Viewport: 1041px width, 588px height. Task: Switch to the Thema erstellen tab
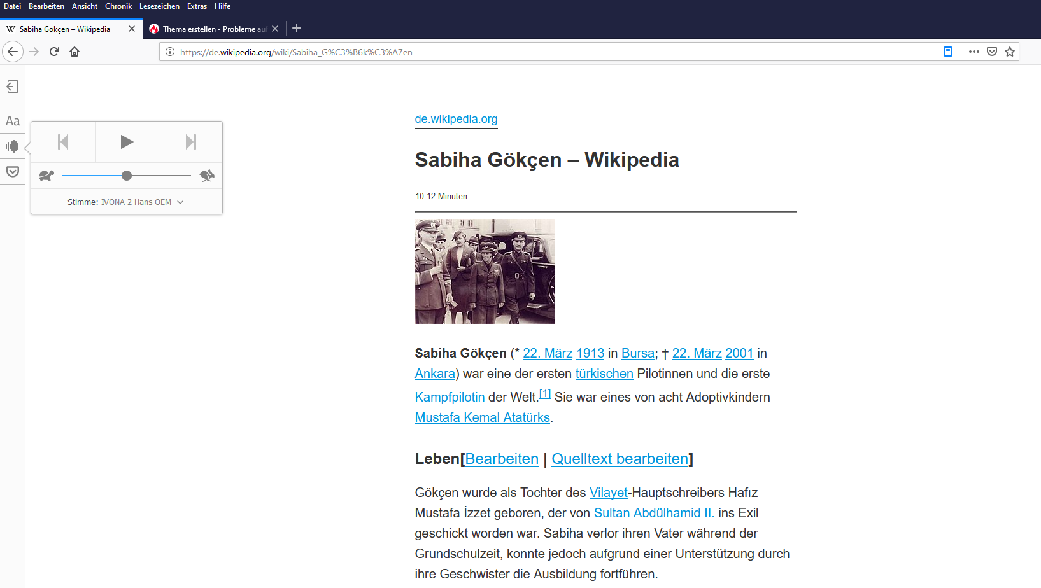(x=214, y=29)
